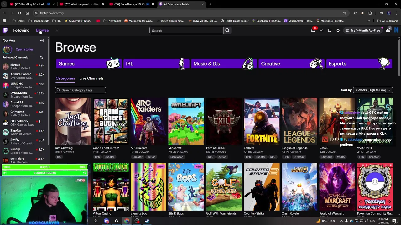The image size is (401, 225).
Task: Reload the page
Action: coord(19,13)
